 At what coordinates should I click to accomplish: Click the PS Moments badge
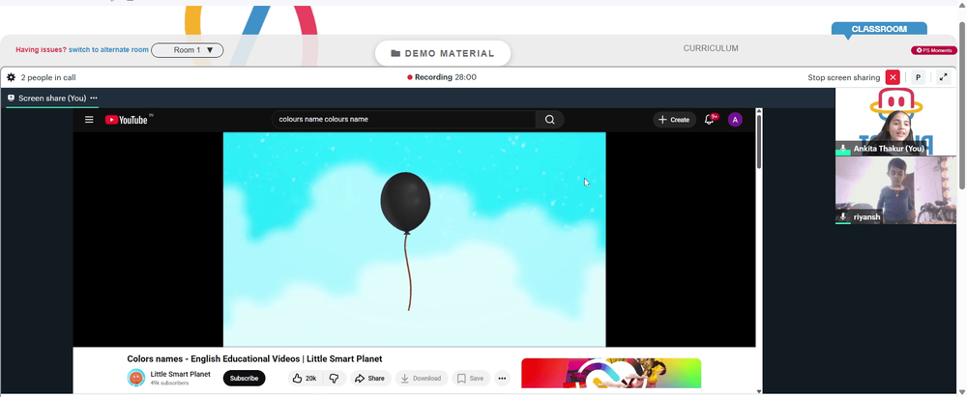pyautogui.click(x=934, y=50)
